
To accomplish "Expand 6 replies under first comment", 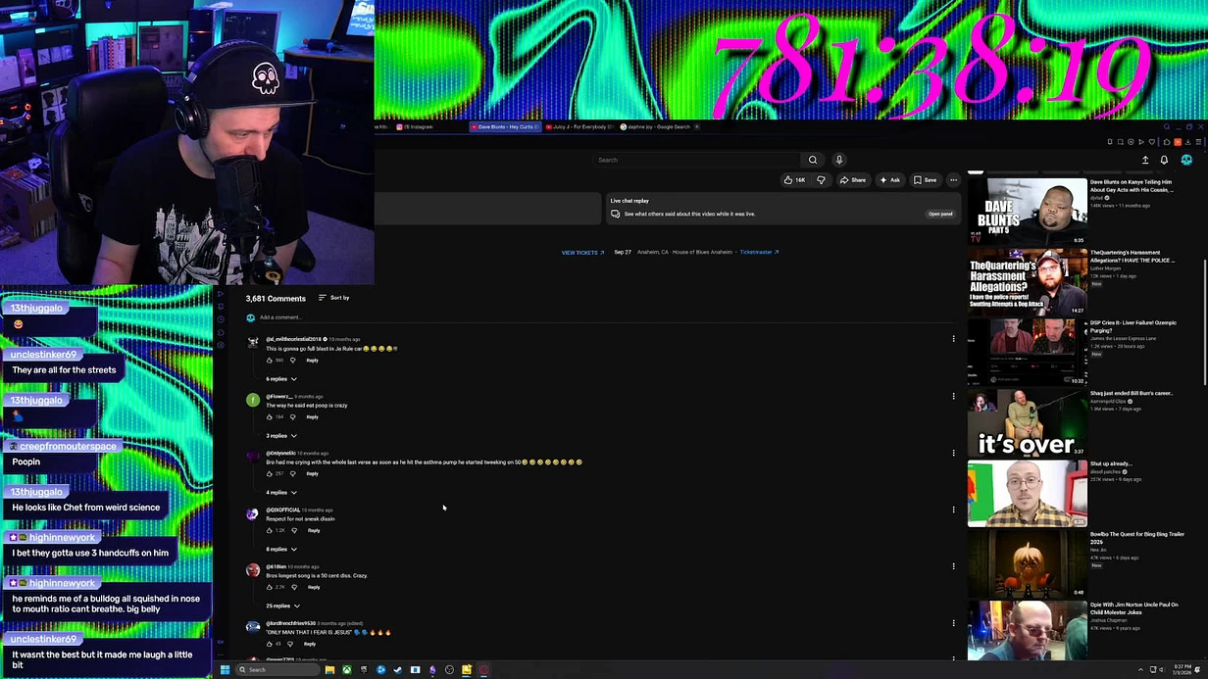I will point(281,379).
